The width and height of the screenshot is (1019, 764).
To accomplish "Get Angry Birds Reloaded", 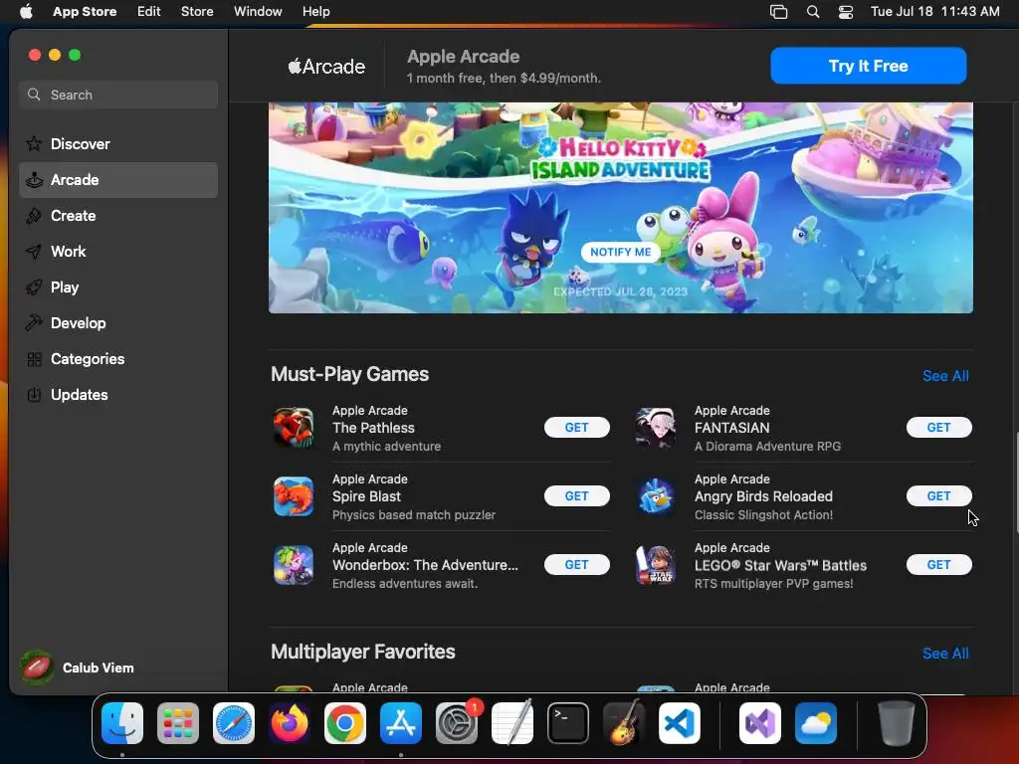I will [x=938, y=496].
